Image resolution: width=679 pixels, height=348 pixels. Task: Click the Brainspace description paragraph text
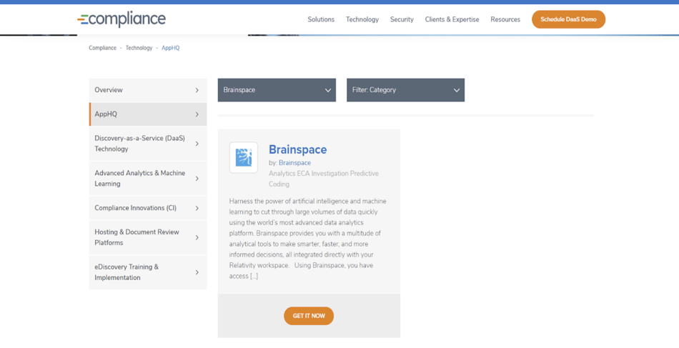pyautogui.click(x=308, y=239)
